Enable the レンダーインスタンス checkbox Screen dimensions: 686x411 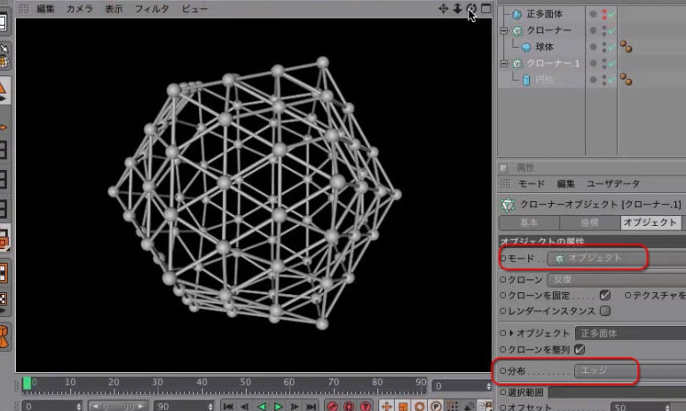pos(605,311)
